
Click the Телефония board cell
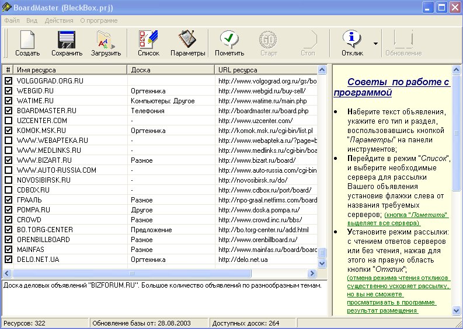coord(148,111)
